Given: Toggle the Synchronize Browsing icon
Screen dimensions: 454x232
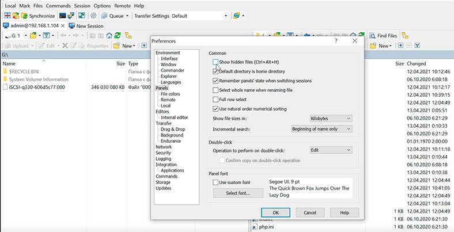Looking at the screenshot, I should tap(82, 16).
